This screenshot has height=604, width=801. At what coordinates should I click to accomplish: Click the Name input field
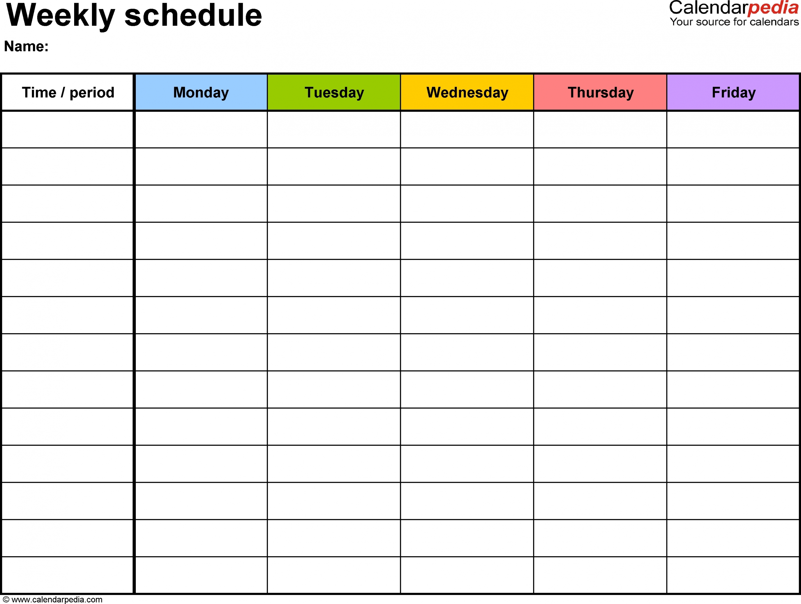pos(127,48)
